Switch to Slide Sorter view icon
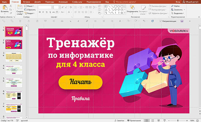Viewport: 201px width, 122px height. pyautogui.click(x=153, y=120)
